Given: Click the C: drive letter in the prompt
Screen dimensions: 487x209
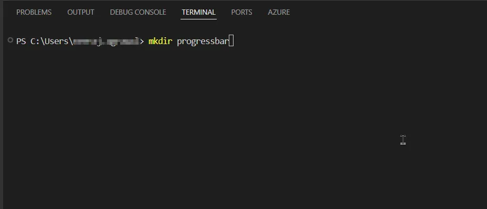Looking at the screenshot, I should pyautogui.click(x=34, y=41).
